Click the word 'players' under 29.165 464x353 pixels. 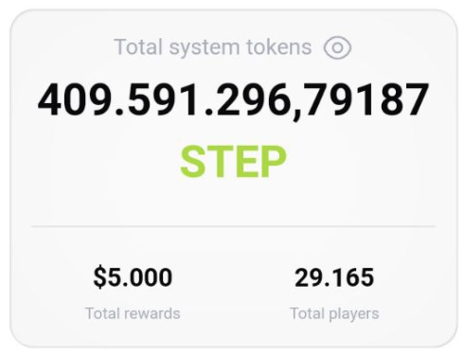click(x=353, y=315)
